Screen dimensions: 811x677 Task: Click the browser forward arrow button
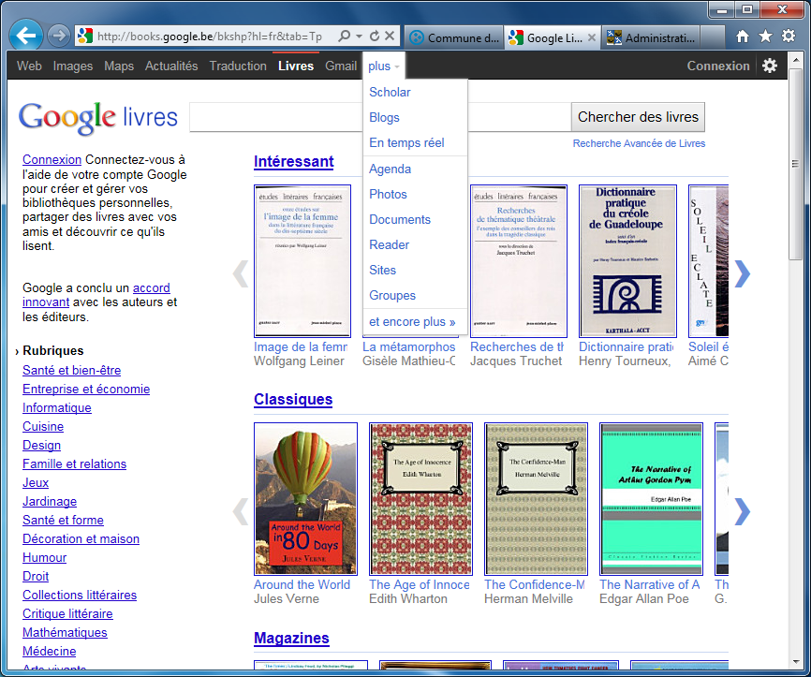(58, 37)
